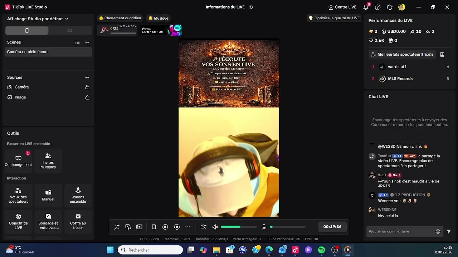Open the chat filter icon
The height and width of the screenshot is (257, 458).
click(x=449, y=231)
